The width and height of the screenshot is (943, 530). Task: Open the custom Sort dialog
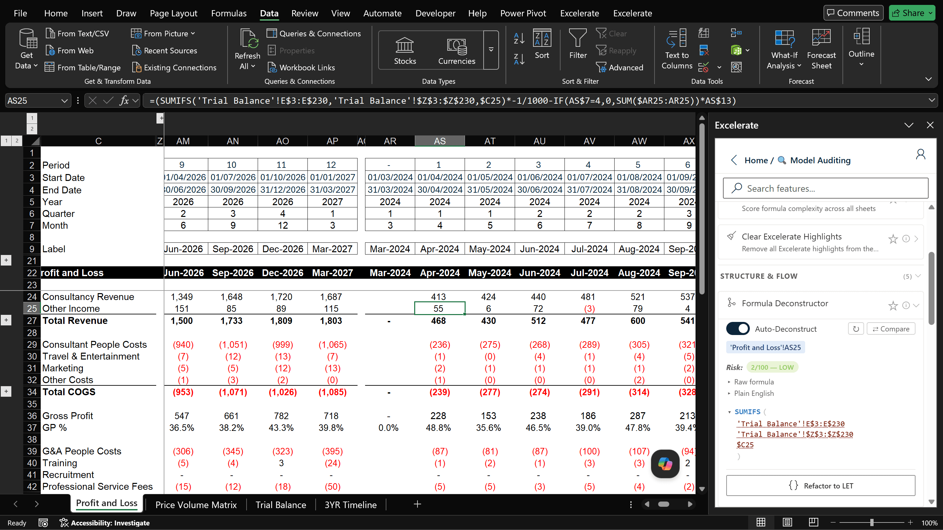(x=542, y=44)
